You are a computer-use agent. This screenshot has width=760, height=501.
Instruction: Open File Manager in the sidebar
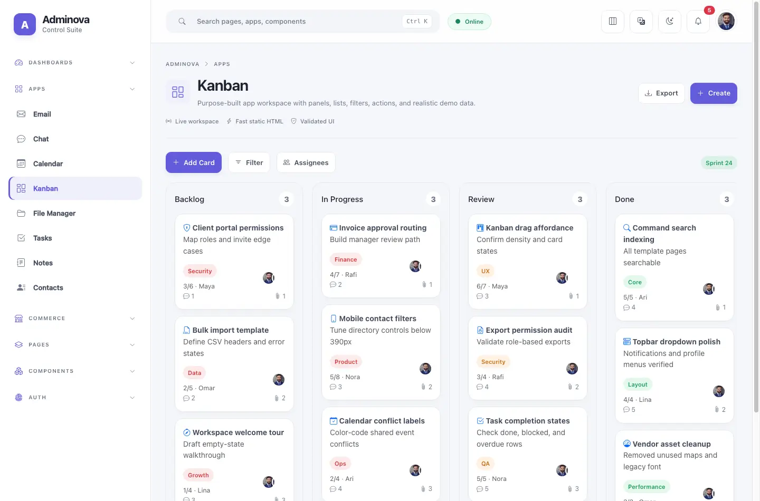pos(75,213)
